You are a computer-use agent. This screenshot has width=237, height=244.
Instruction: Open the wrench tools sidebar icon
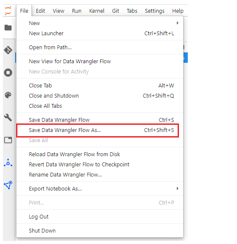tap(8, 118)
